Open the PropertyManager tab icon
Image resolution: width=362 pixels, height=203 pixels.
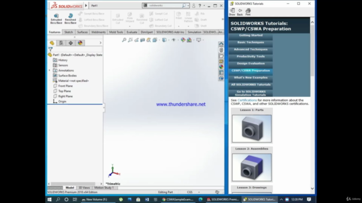[x=61, y=43]
